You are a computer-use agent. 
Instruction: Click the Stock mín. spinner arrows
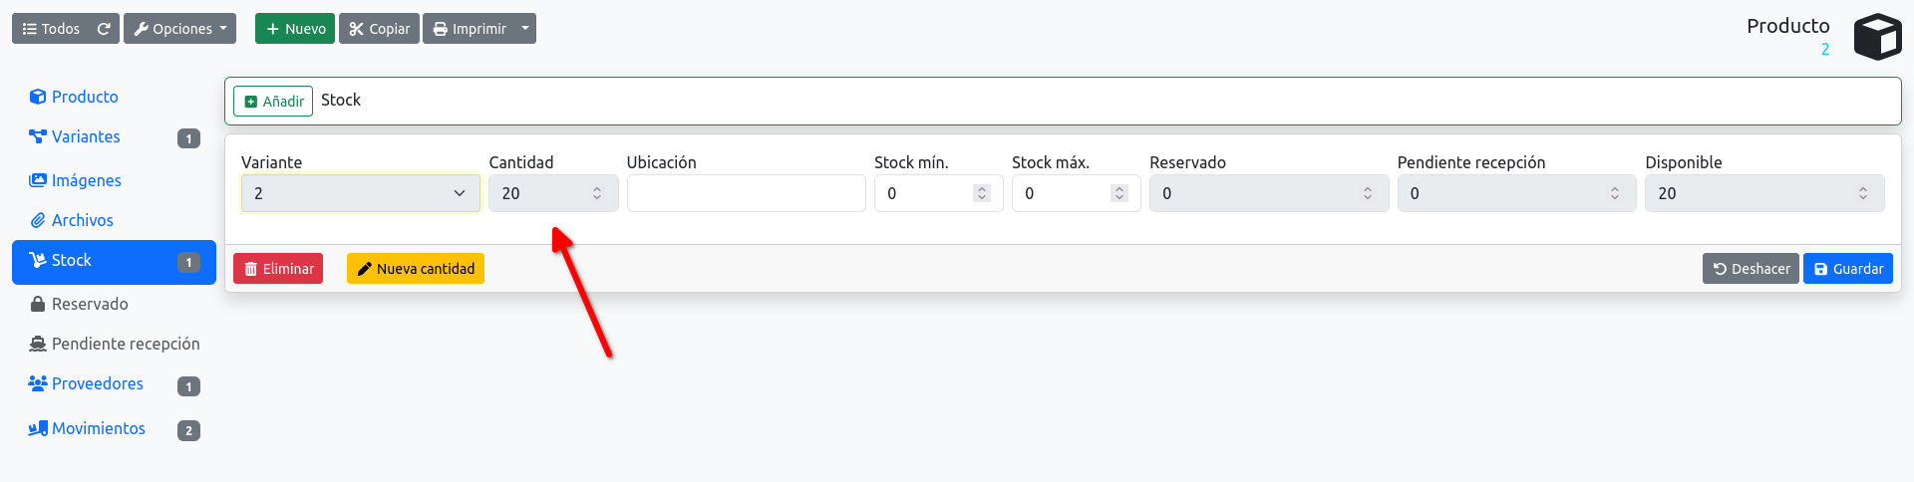(982, 193)
